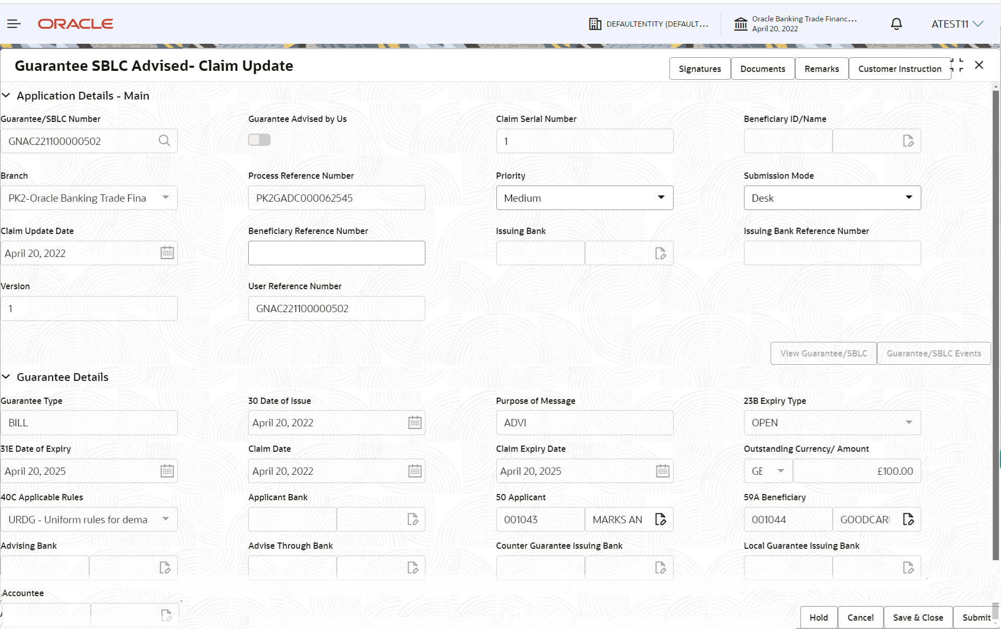Open the Claim Update Date calendar picker
This screenshot has width=1001, height=629.
[167, 253]
